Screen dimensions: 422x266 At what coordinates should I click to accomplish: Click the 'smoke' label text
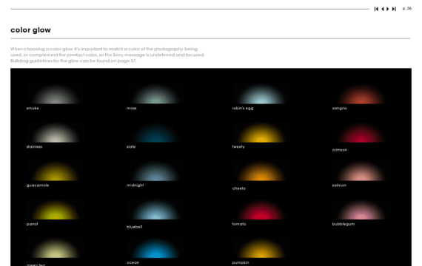pyautogui.click(x=33, y=109)
